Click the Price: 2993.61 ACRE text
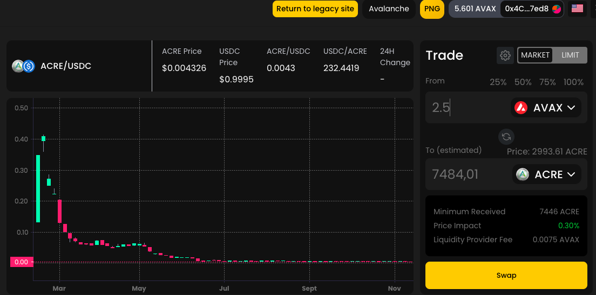The image size is (596, 295). 547,152
